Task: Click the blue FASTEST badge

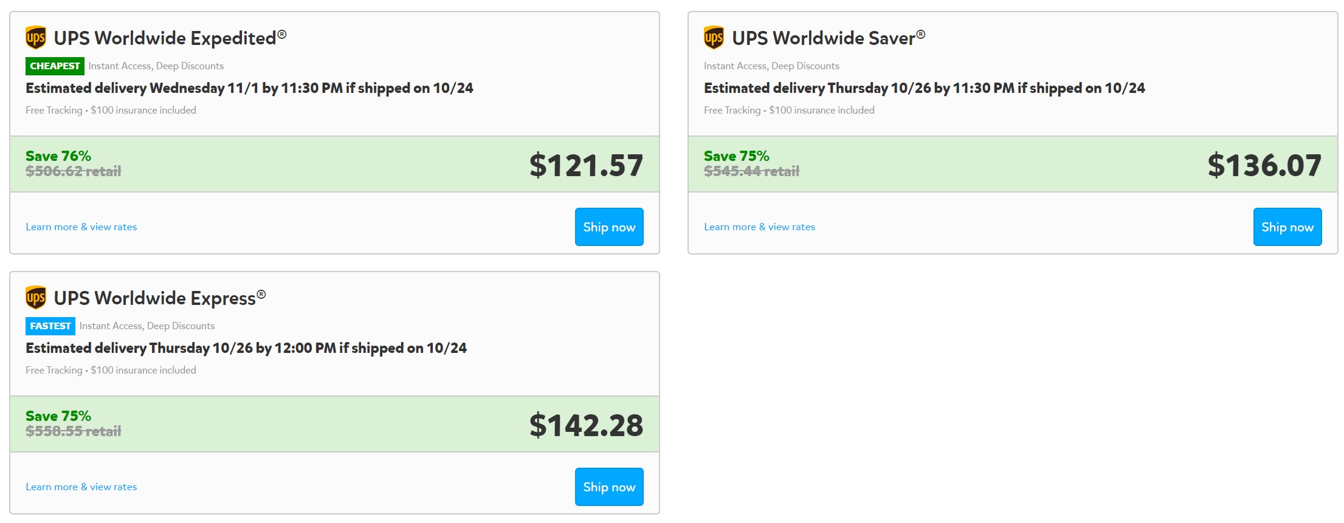Action: [x=50, y=326]
